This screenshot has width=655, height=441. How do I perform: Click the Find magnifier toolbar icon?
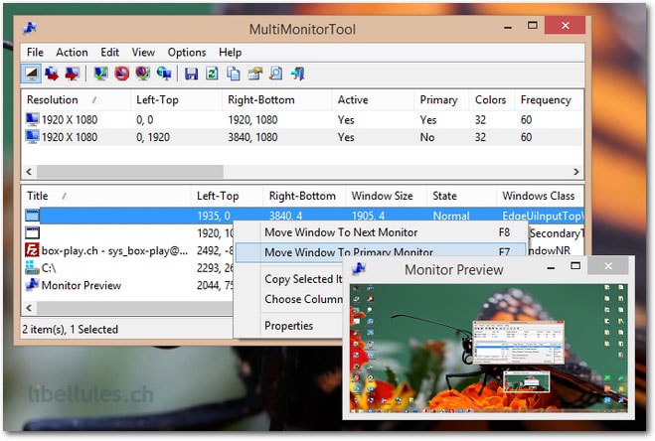[275, 73]
